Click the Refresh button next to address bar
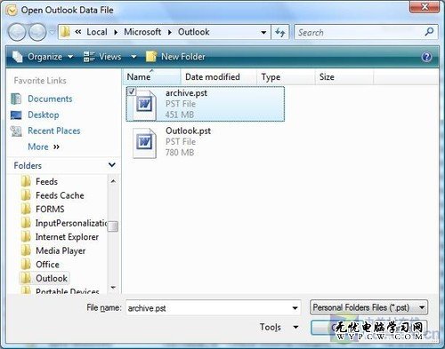445x349 pixels. (280, 32)
